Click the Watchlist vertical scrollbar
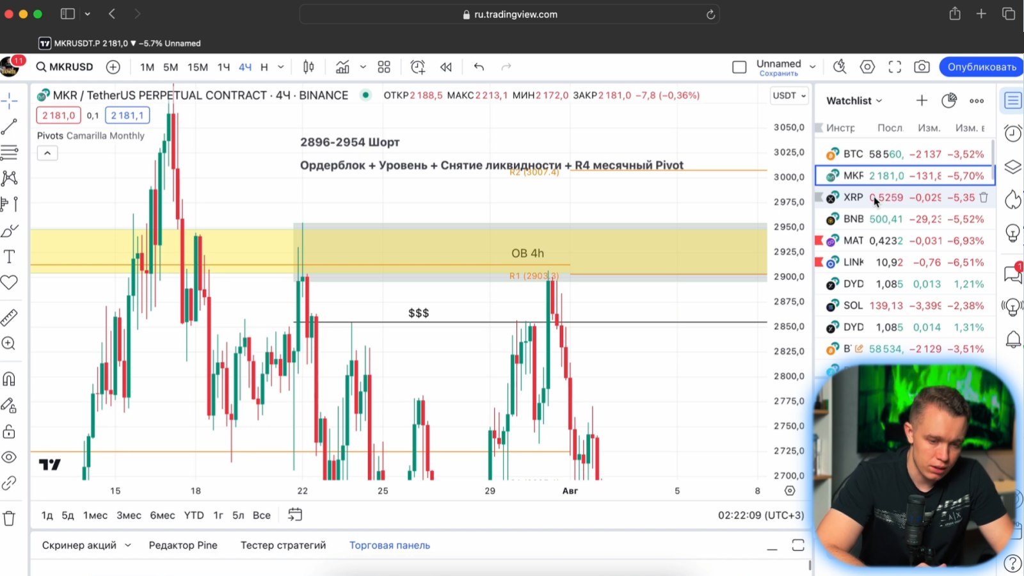Viewport: 1024px width, 576px height. [x=993, y=160]
